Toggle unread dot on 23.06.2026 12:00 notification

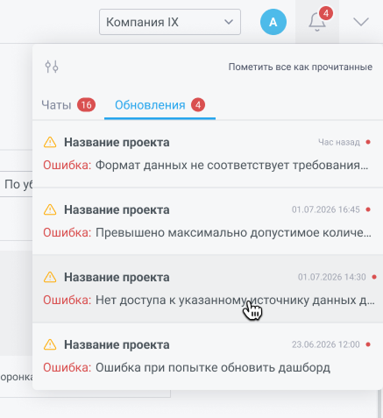tap(368, 344)
